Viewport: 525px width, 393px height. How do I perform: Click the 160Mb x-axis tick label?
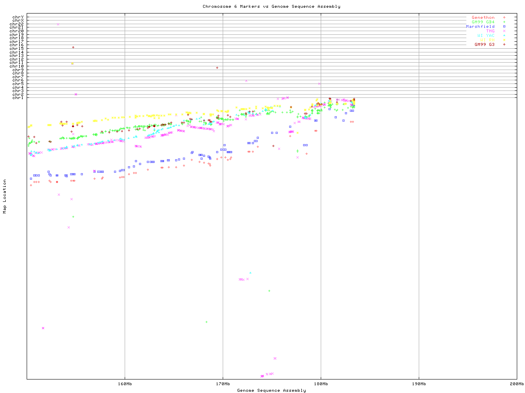pyautogui.click(x=125, y=384)
